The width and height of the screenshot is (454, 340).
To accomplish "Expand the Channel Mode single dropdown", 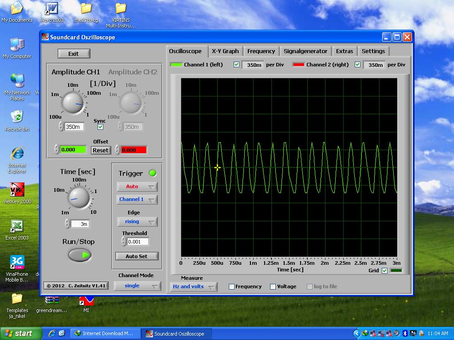I will pos(137,286).
